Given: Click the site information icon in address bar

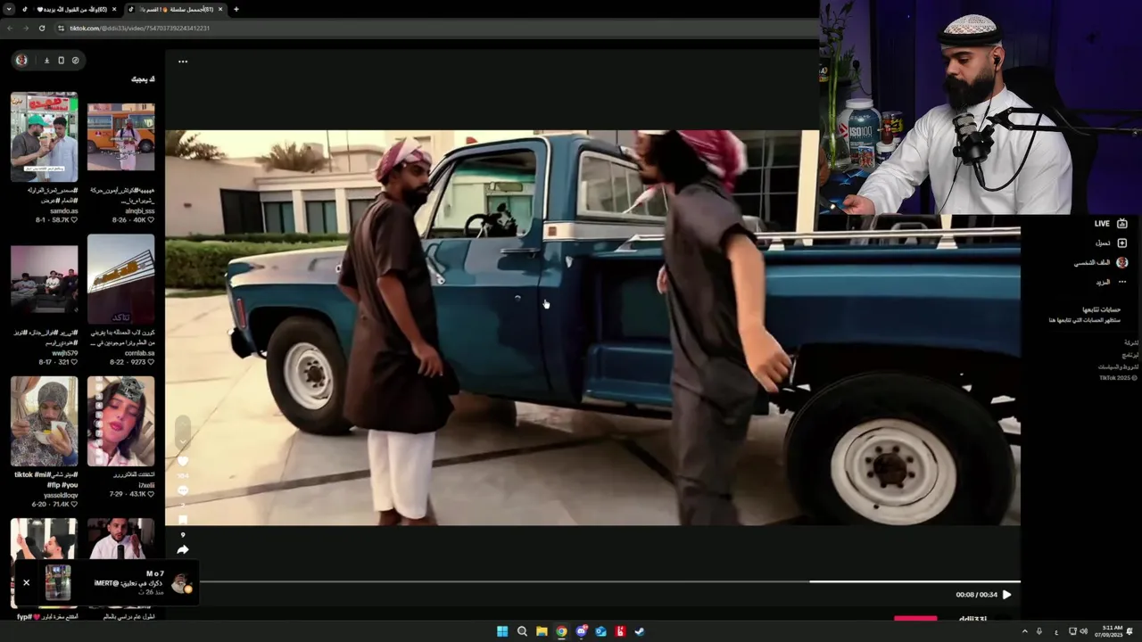Looking at the screenshot, I should (x=61, y=28).
